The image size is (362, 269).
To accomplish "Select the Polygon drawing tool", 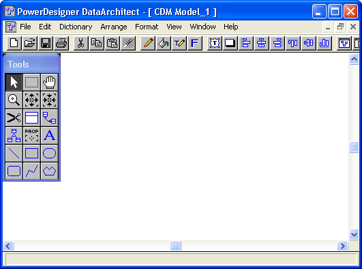I will [49, 171].
